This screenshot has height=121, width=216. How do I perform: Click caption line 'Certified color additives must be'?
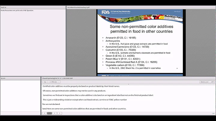pos(81,86)
